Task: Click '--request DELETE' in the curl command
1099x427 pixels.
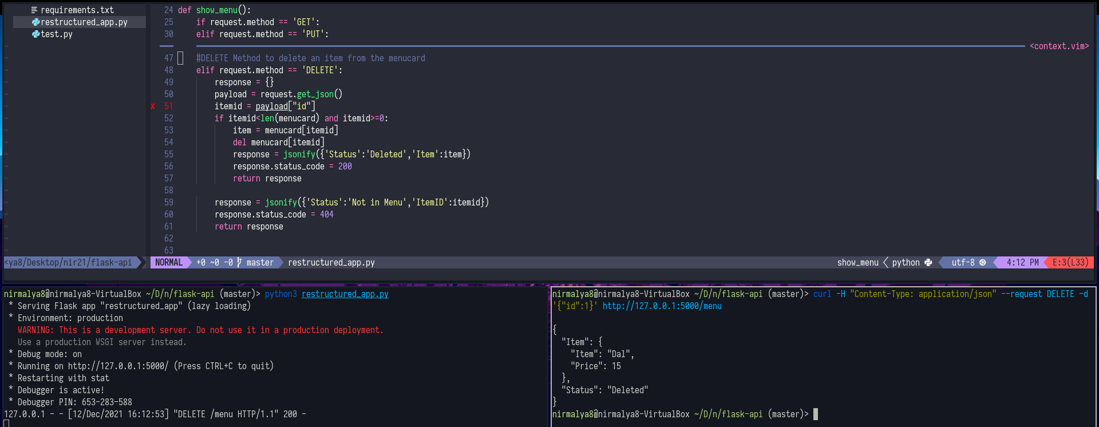Action: click(1038, 294)
